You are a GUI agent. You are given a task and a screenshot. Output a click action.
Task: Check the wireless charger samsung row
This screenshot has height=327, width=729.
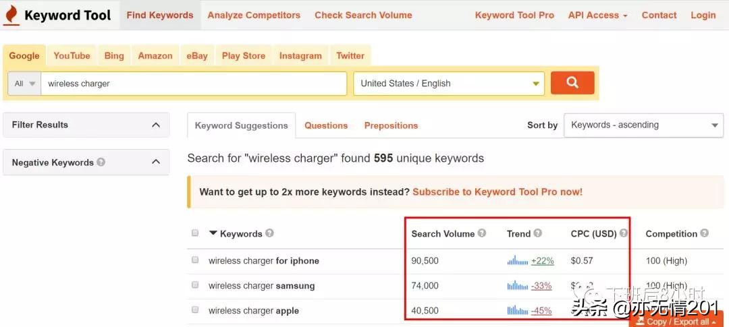click(x=195, y=285)
